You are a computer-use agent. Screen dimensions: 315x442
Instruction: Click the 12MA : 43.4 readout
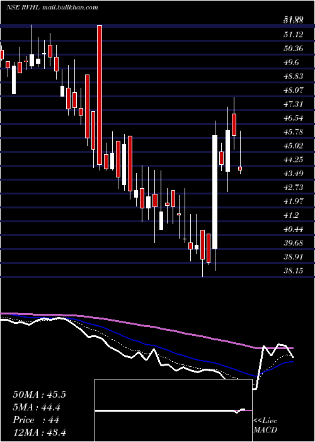pyautogui.click(x=39, y=432)
